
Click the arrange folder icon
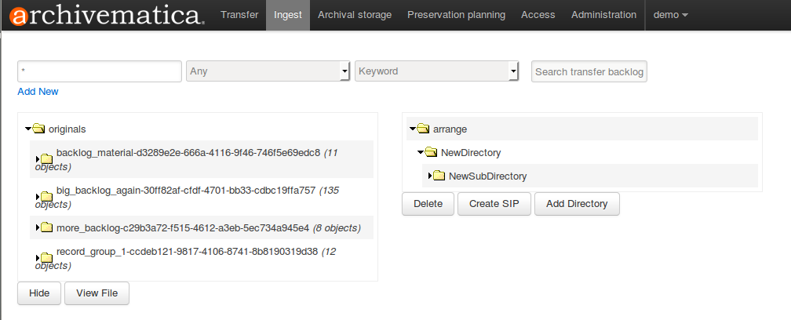[x=424, y=129]
